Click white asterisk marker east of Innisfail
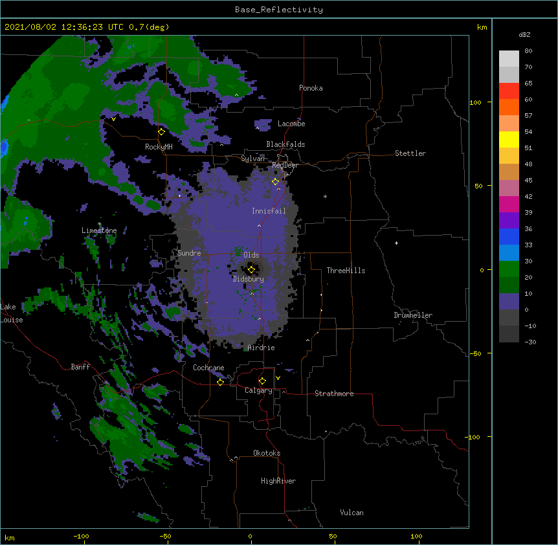Viewport: 558px width, 545px height. 325,196
